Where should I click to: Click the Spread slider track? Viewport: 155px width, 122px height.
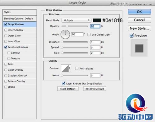75,48
